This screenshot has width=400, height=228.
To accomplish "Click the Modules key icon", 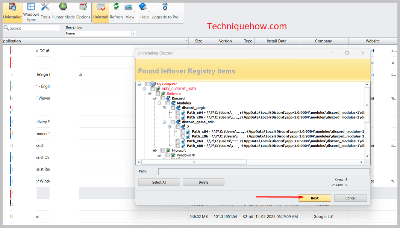I will coord(173,103).
